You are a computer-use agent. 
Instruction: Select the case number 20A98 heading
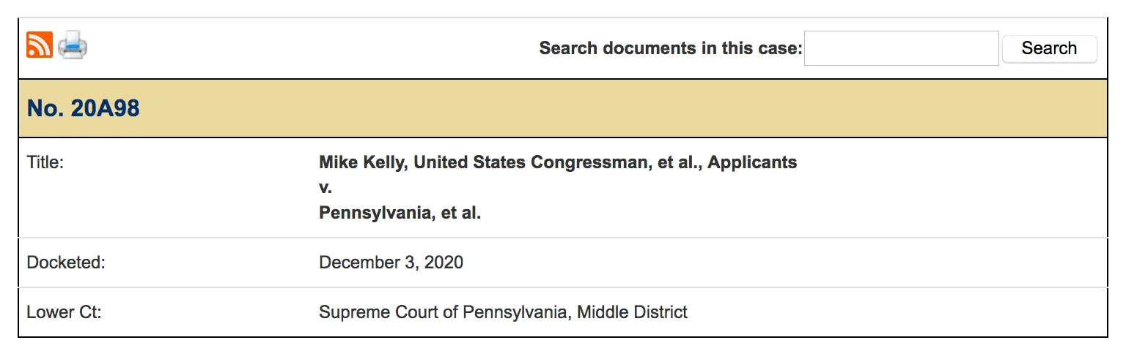(83, 108)
